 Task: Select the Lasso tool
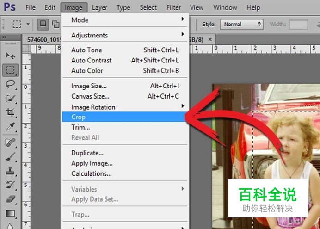click(10, 84)
